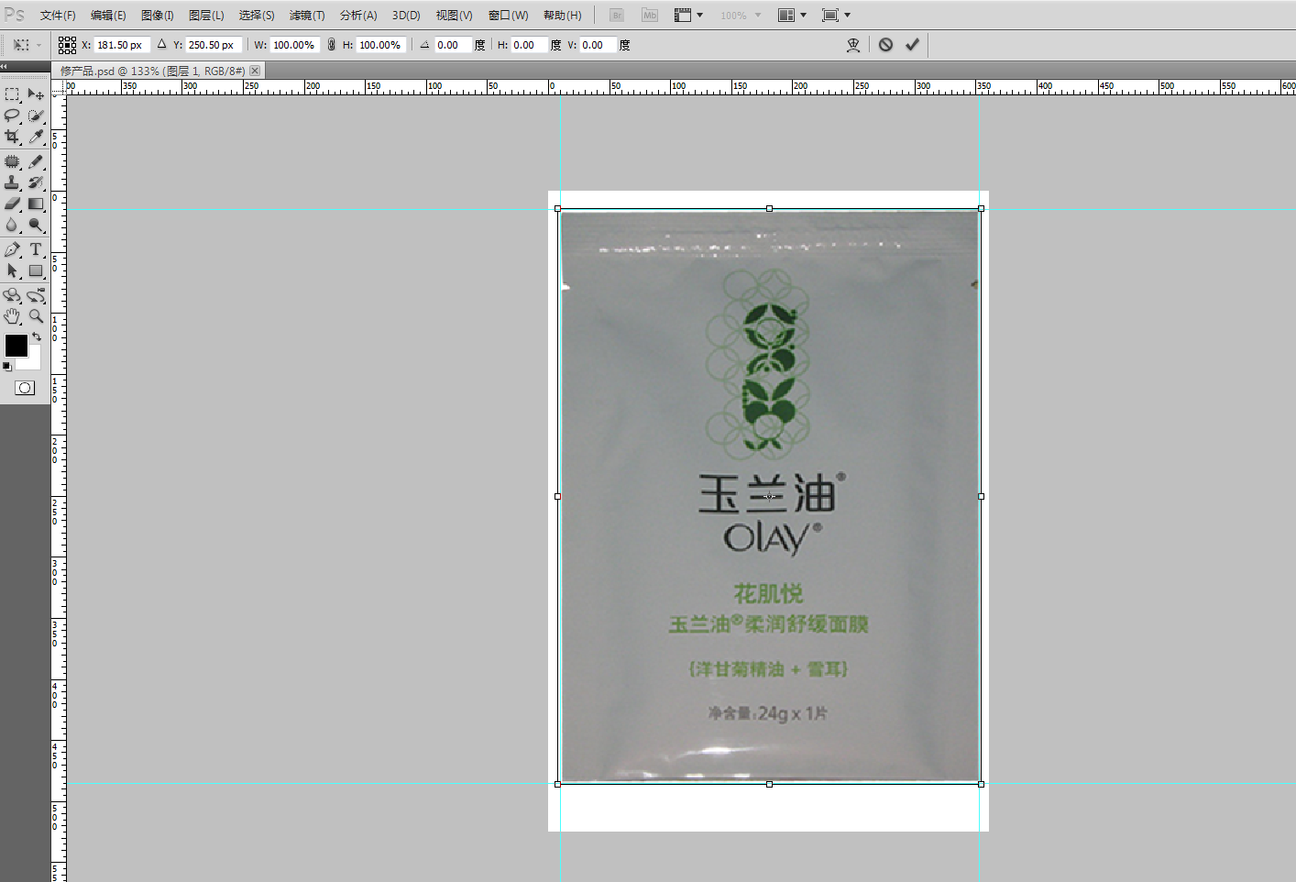Click the vertical skew V field

click(598, 45)
